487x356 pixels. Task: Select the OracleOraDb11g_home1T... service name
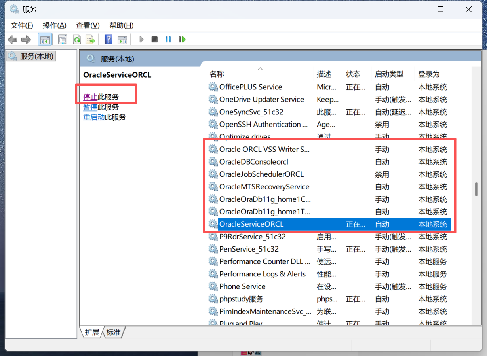265,212
